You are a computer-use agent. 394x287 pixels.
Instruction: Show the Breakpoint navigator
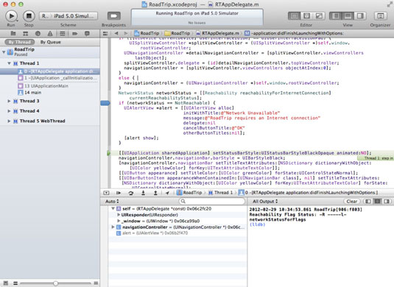(x=74, y=33)
